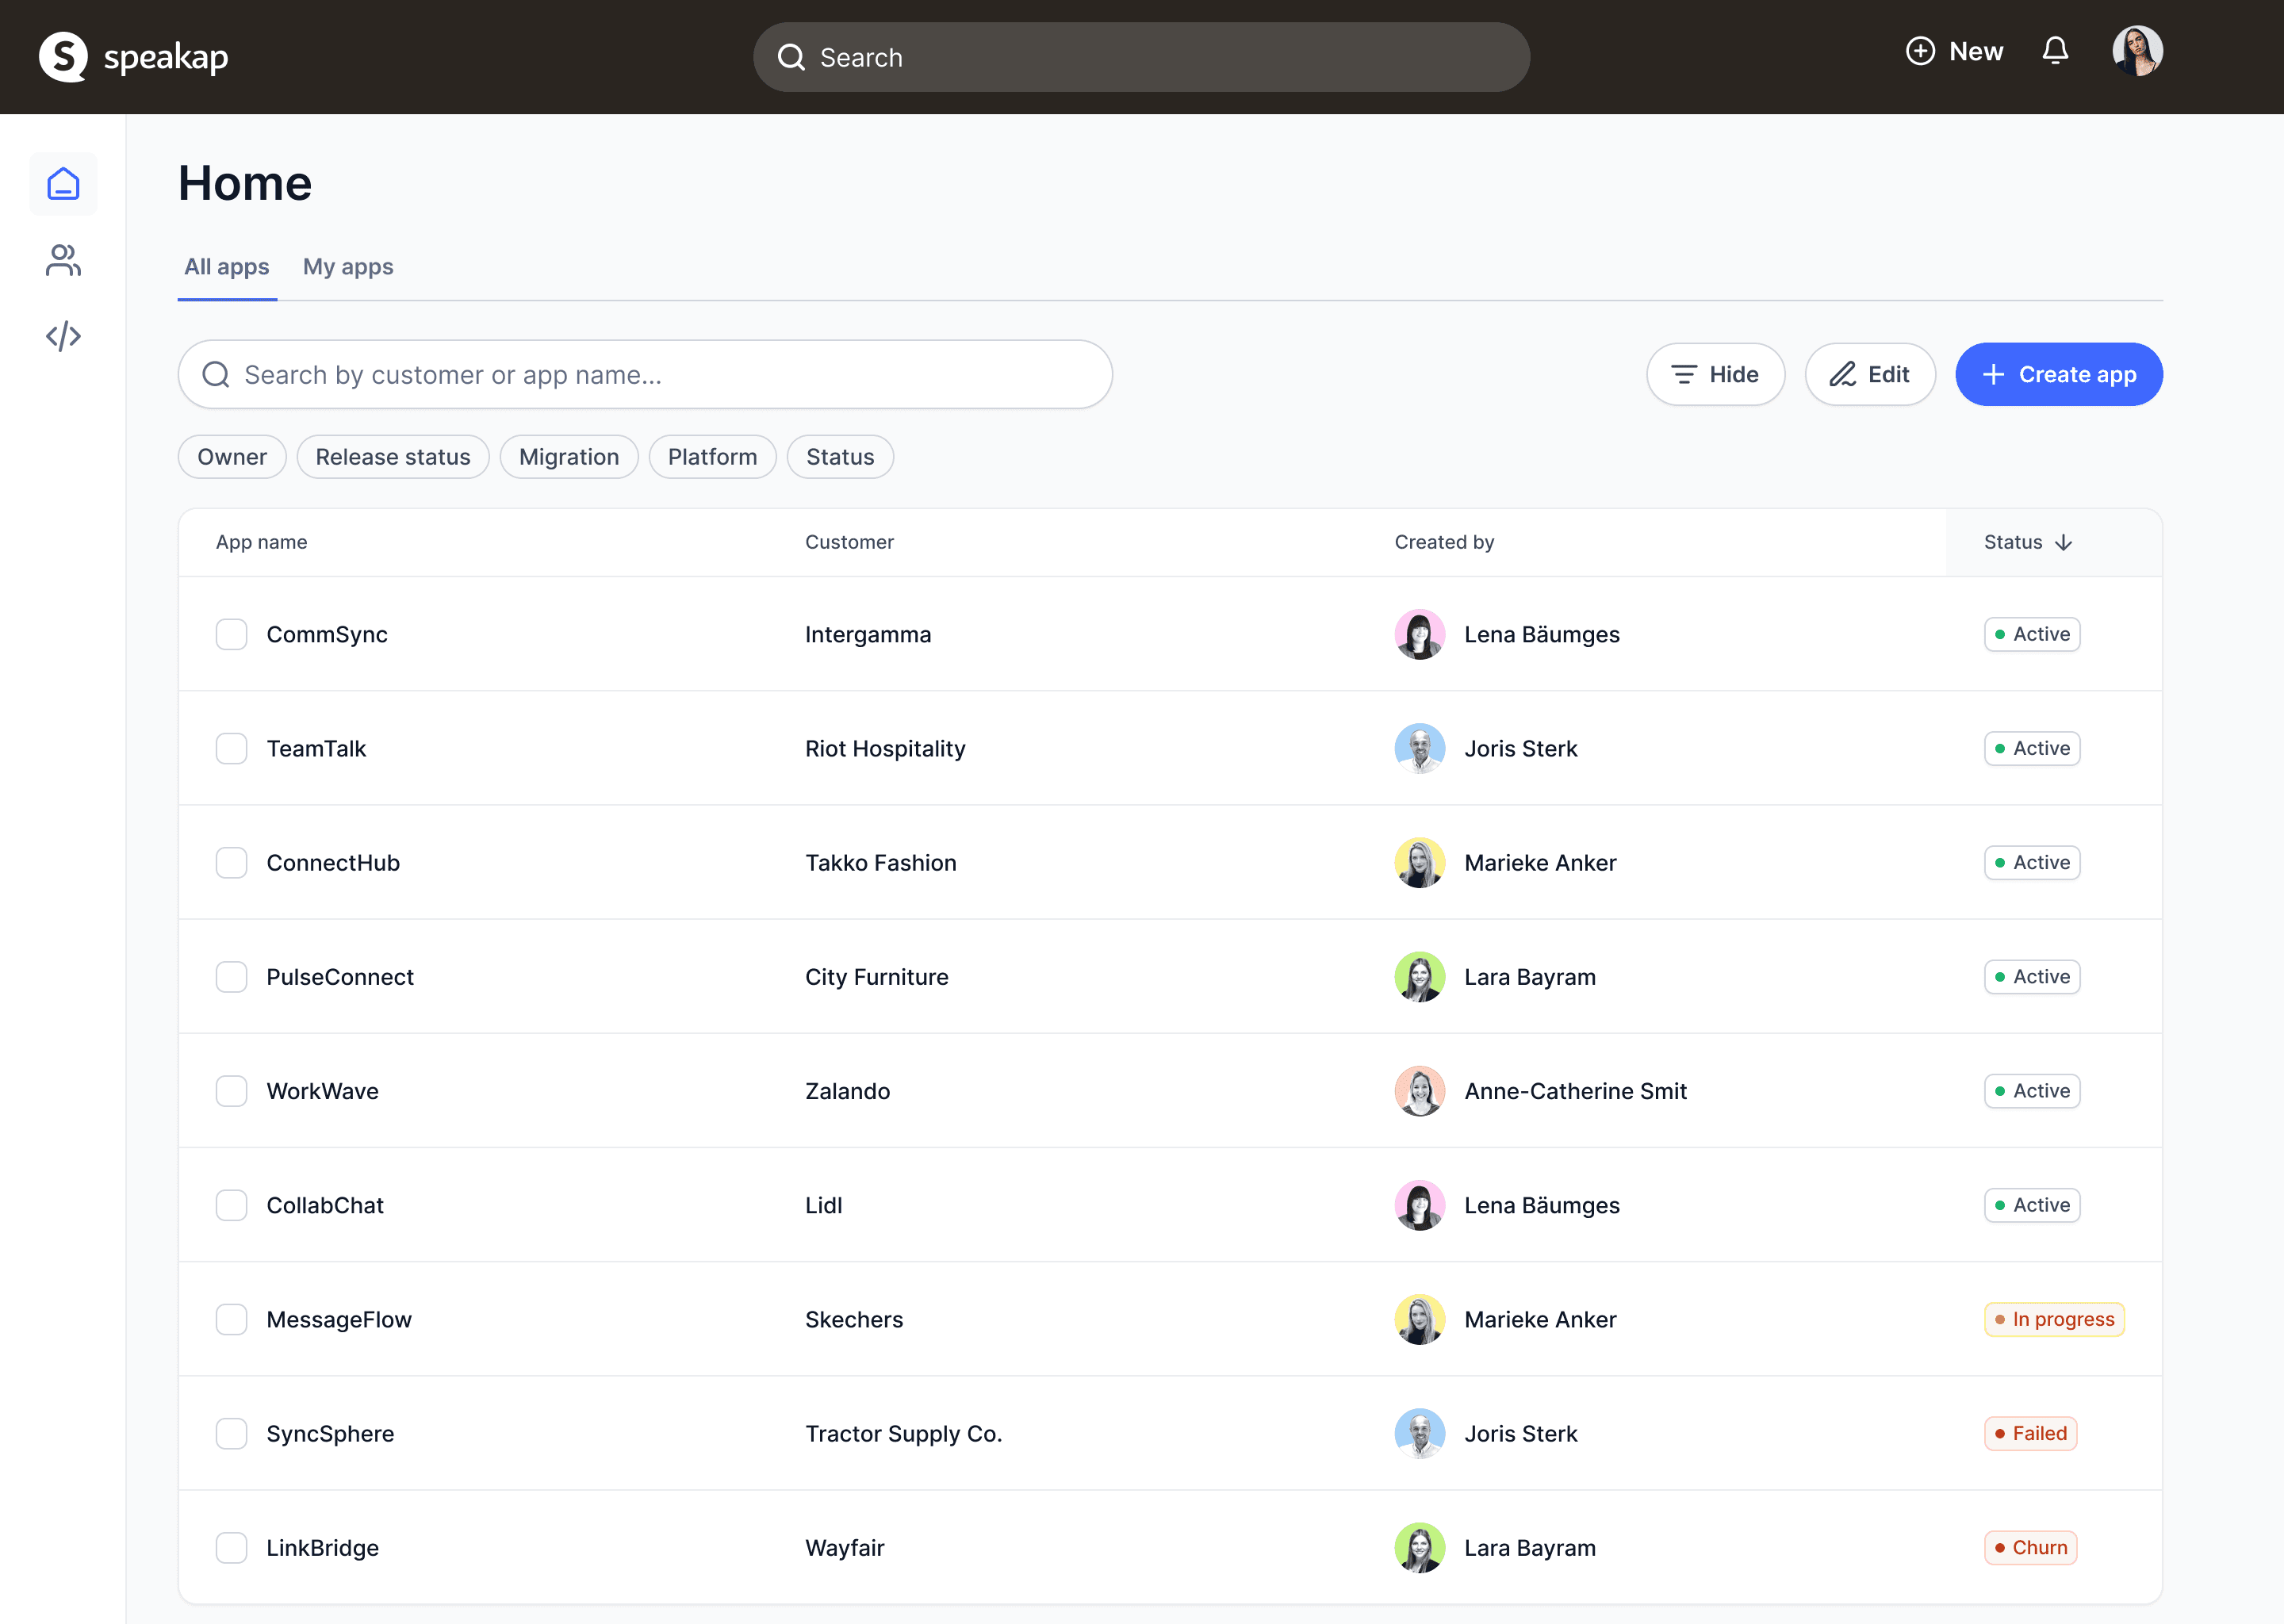
Task: Open the Users sidebar icon
Action: pos(63,260)
